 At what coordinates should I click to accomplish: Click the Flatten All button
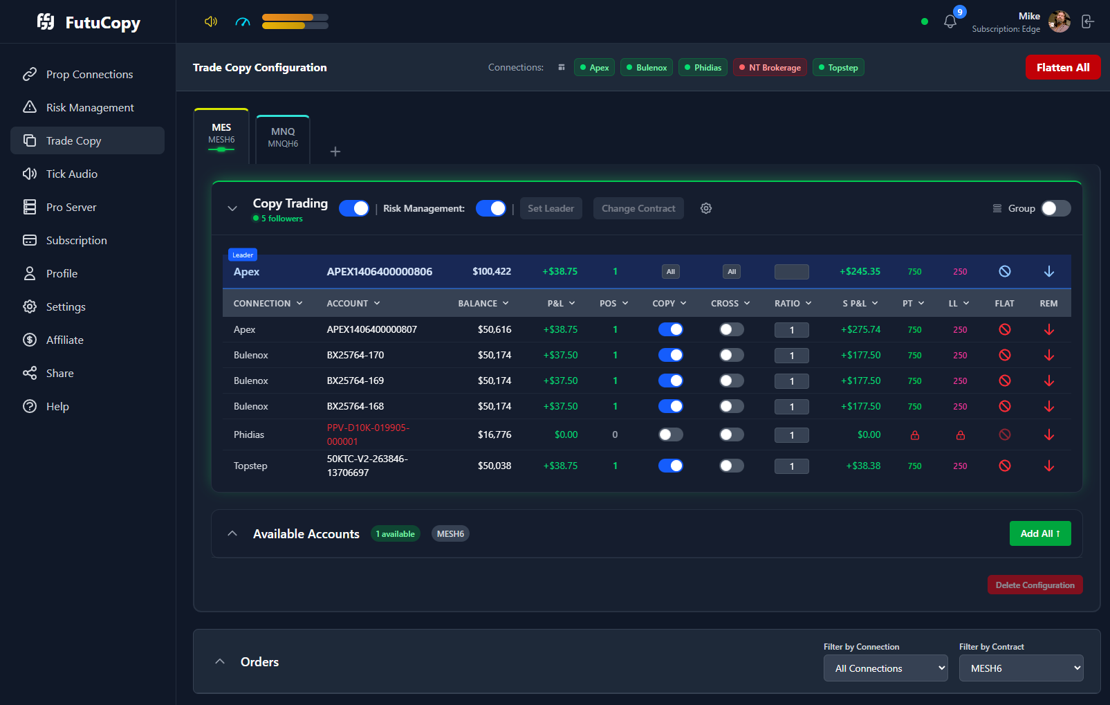[1063, 67]
